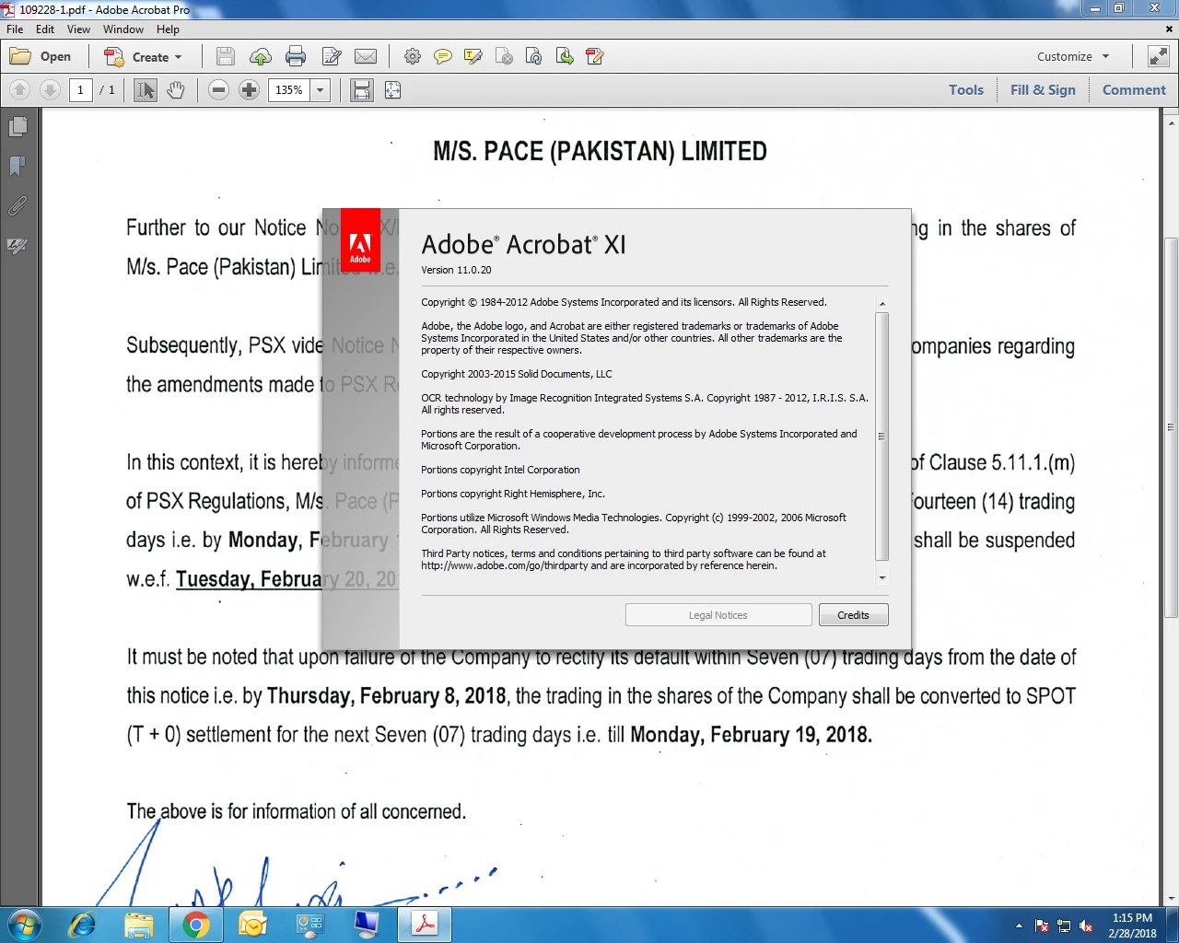Viewport: 1179px width, 943px height.
Task: Click the 'Version 11.0.20' text
Action: point(456,270)
